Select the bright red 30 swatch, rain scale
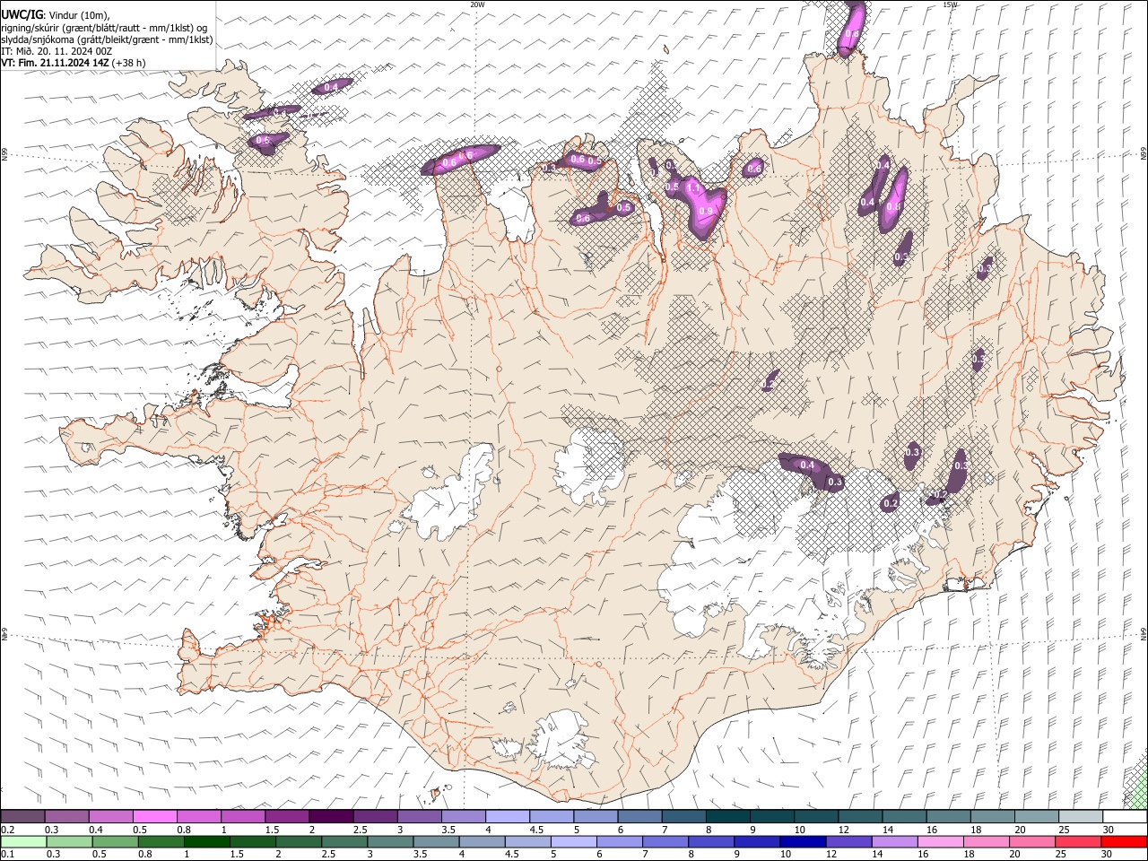The height and width of the screenshot is (861, 1148). pos(1123,842)
